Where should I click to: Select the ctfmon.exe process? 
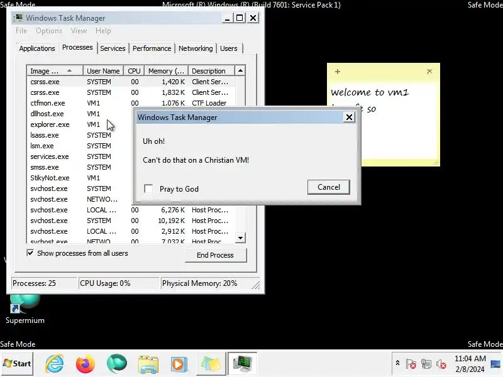pyautogui.click(x=131, y=103)
